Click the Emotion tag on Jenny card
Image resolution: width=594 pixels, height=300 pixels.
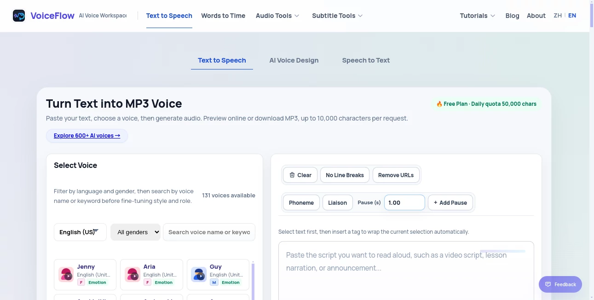(97, 283)
